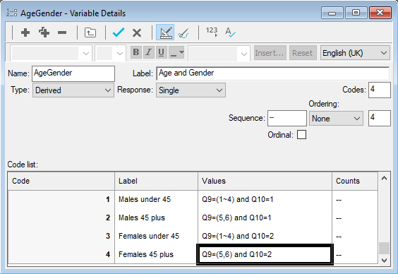
Task: Click the paintbrush style icon
Action: coord(183,33)
